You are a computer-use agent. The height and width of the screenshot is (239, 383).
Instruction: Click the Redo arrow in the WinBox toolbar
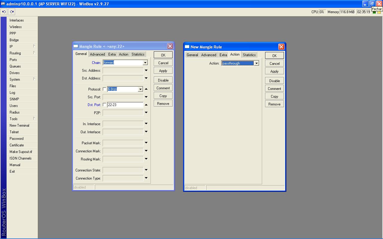(x=12, y=12)
